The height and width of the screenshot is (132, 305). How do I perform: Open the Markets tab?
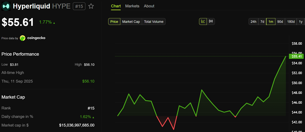click(x=132, y=6)
